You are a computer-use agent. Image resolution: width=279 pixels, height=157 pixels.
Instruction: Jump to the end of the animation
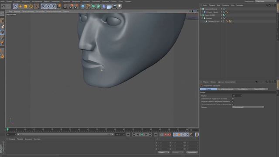156,135
